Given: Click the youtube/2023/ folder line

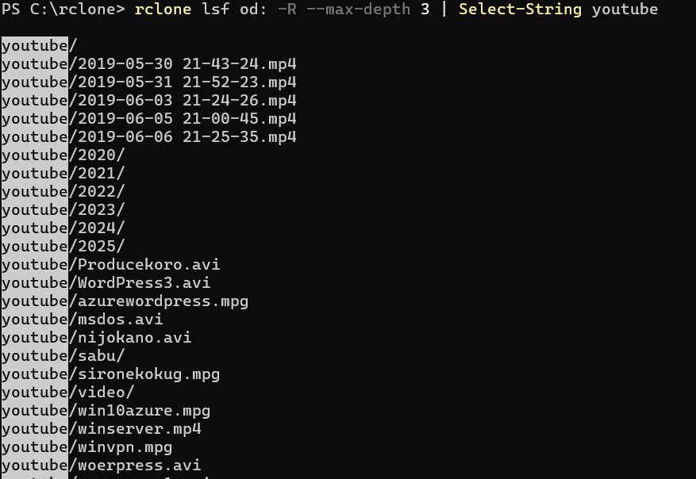Looking at the screenshot, I should point(63,210).
